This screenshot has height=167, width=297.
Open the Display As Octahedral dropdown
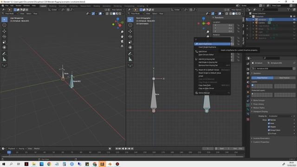click(x=280, y=116)
